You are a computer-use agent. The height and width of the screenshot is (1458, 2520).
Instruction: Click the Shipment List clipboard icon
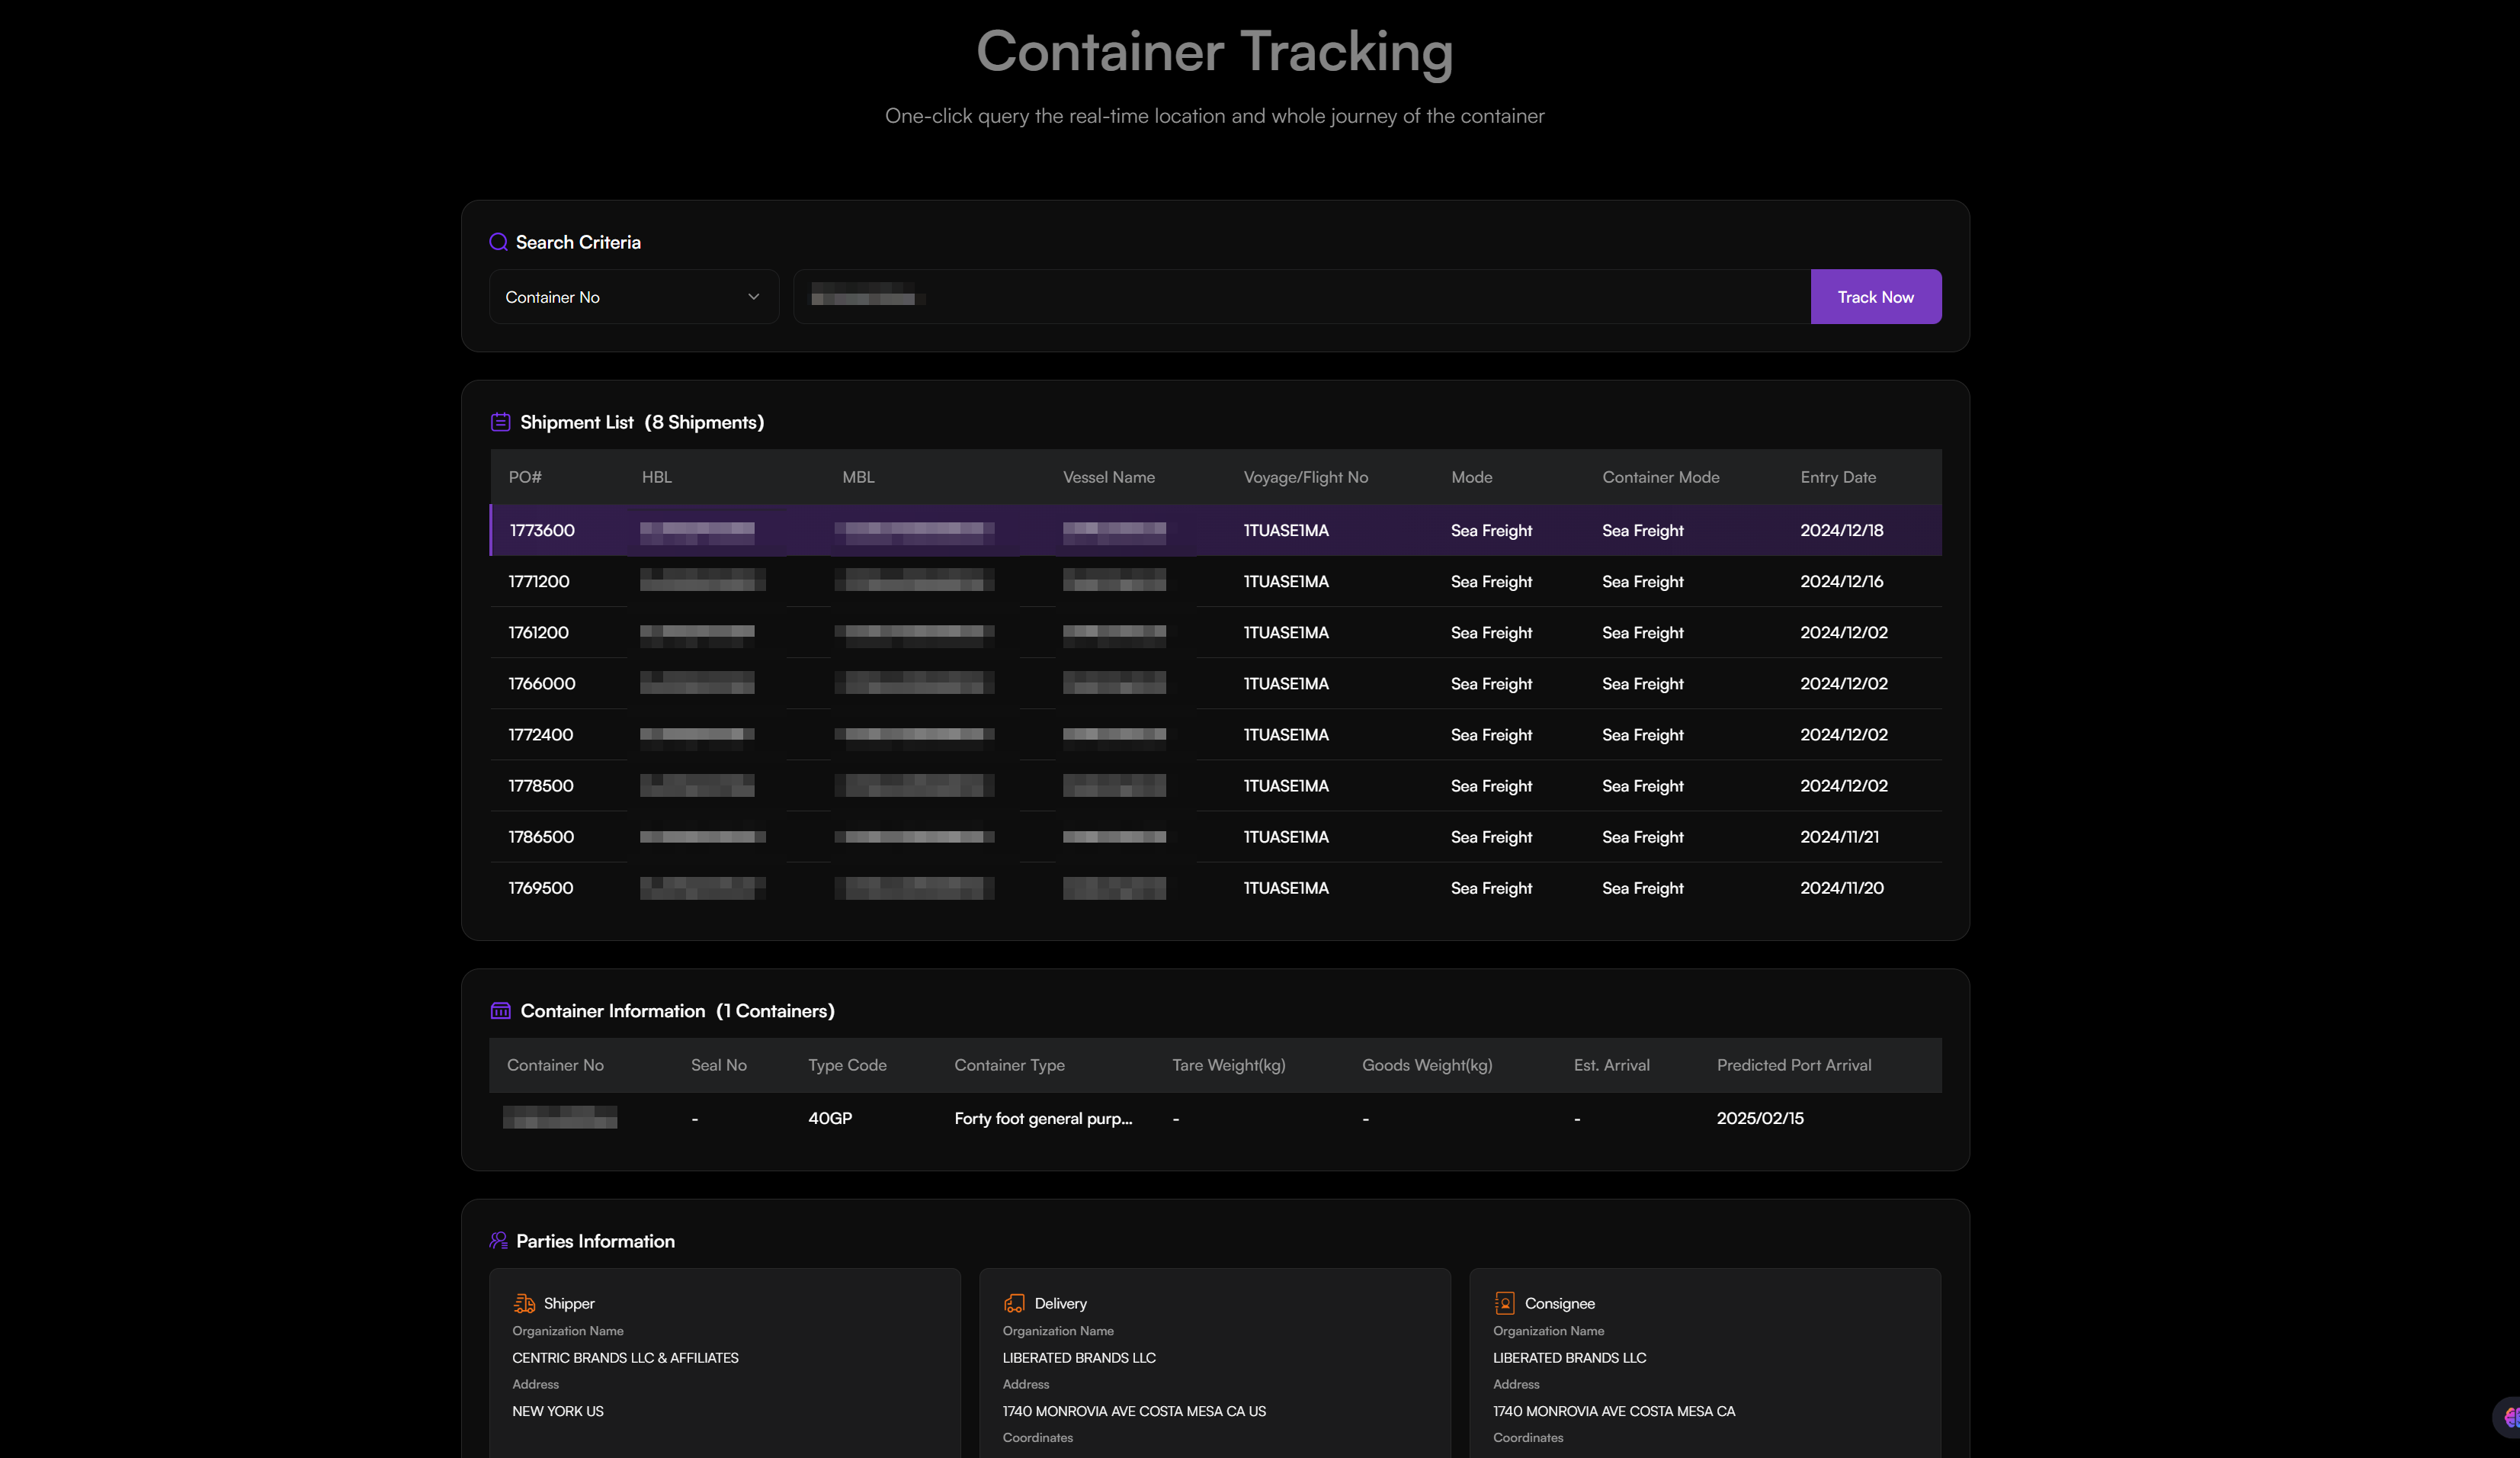tap(501, 421)
